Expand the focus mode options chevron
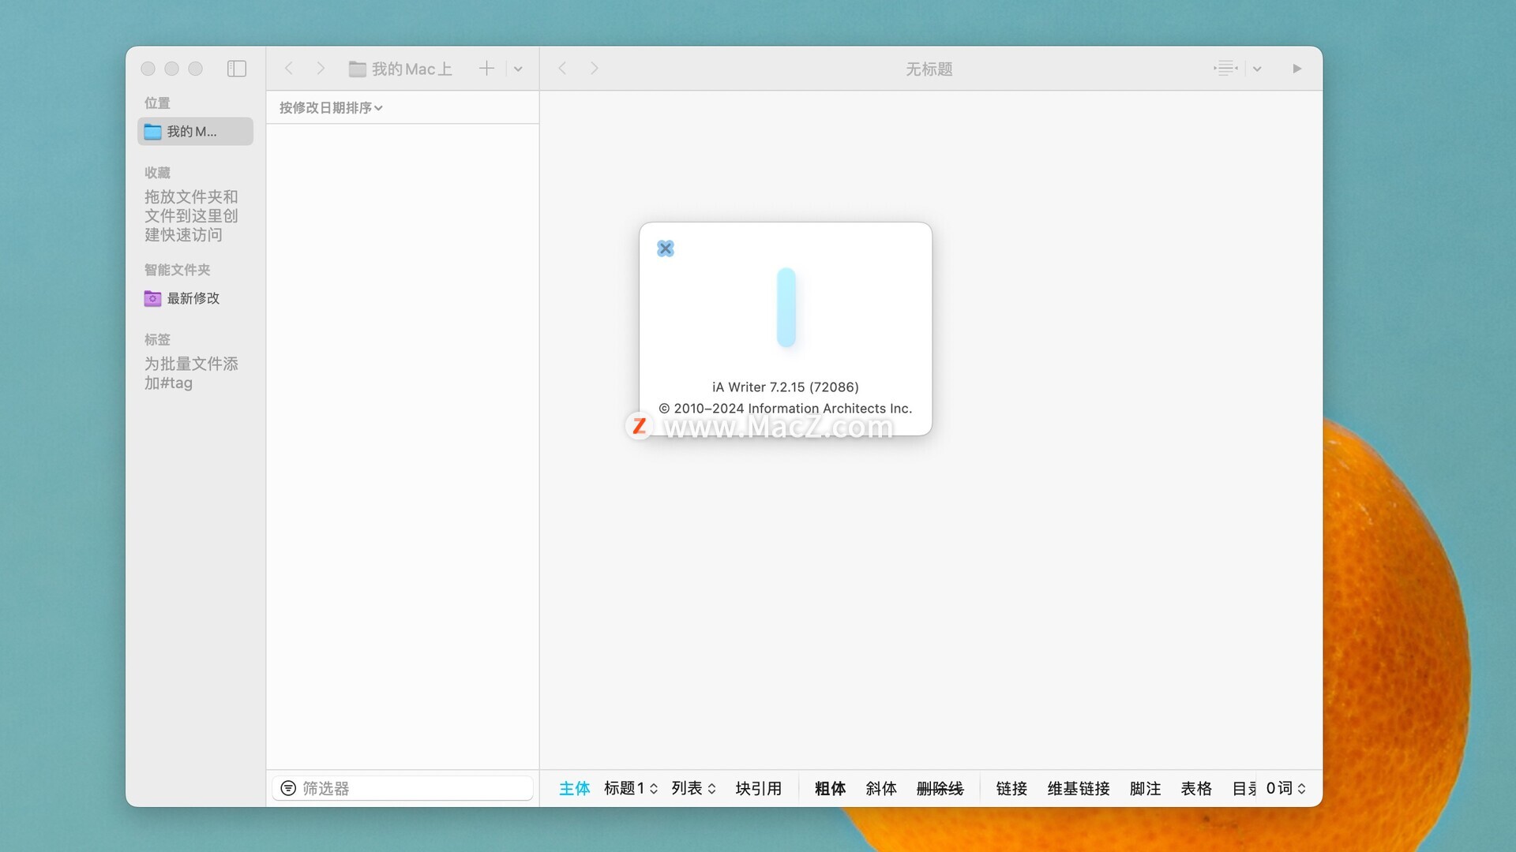The image size is (1516, 852). pos(1257,69)
